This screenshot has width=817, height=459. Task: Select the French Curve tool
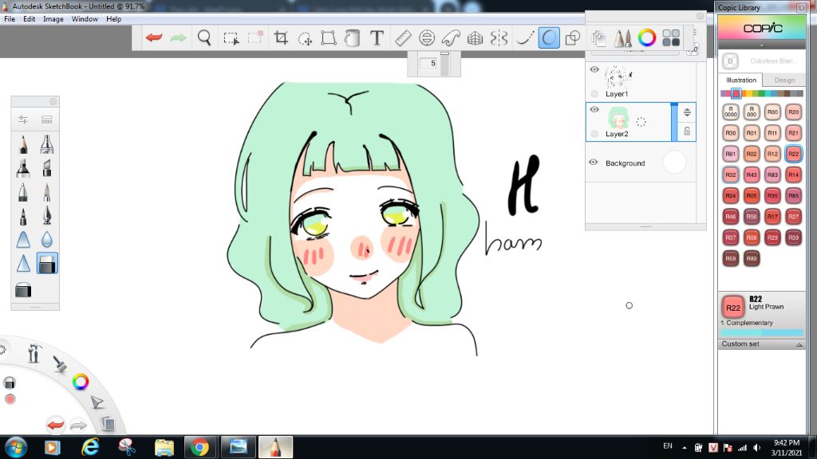pos(451,38)
